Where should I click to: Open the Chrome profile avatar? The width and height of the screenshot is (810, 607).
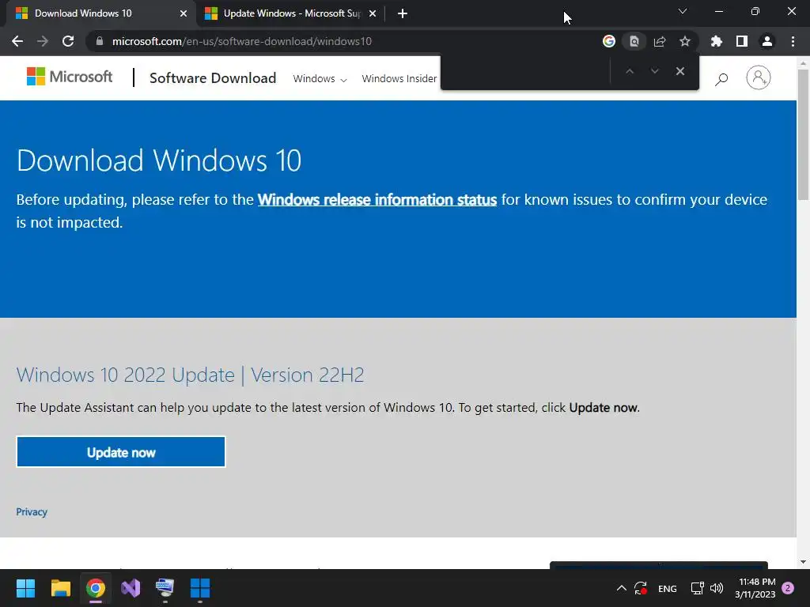click(767, 41)
